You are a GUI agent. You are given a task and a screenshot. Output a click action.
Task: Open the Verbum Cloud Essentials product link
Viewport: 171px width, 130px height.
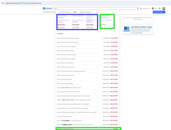tap(62, 17)
